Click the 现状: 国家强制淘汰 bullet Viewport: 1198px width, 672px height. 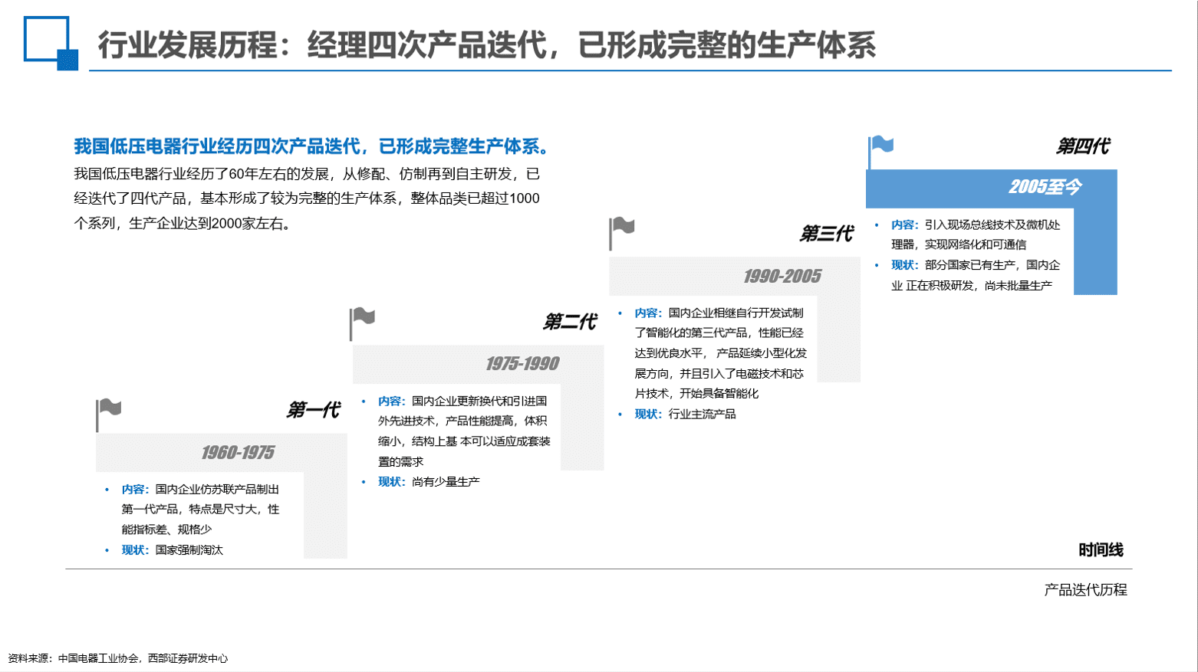coord(172,550)
